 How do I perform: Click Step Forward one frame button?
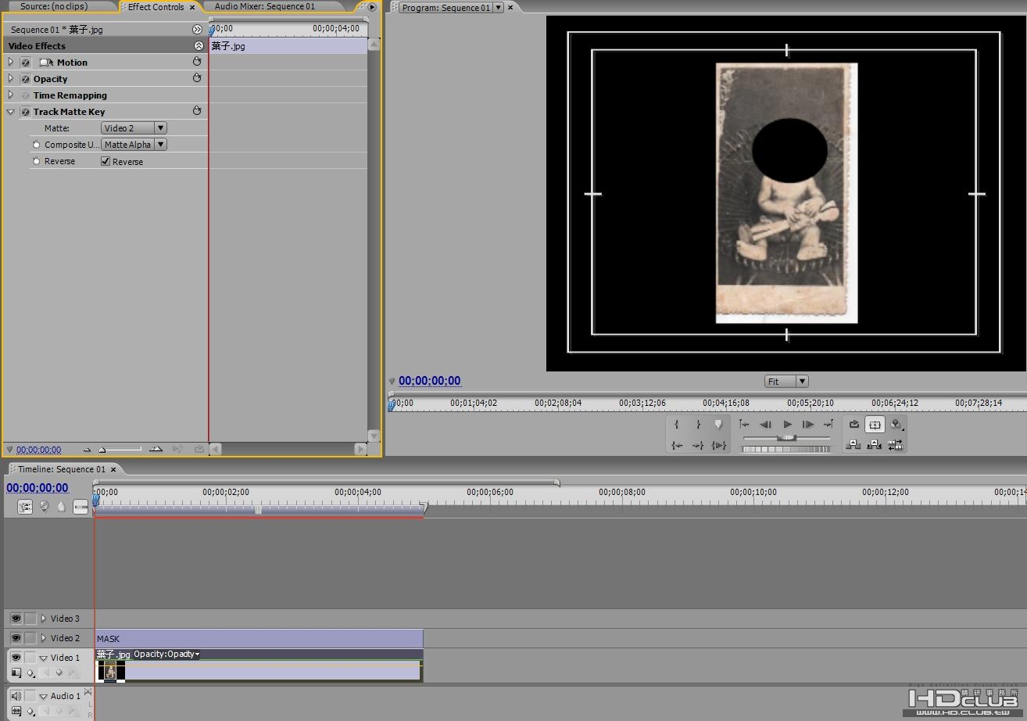(807, 425)
